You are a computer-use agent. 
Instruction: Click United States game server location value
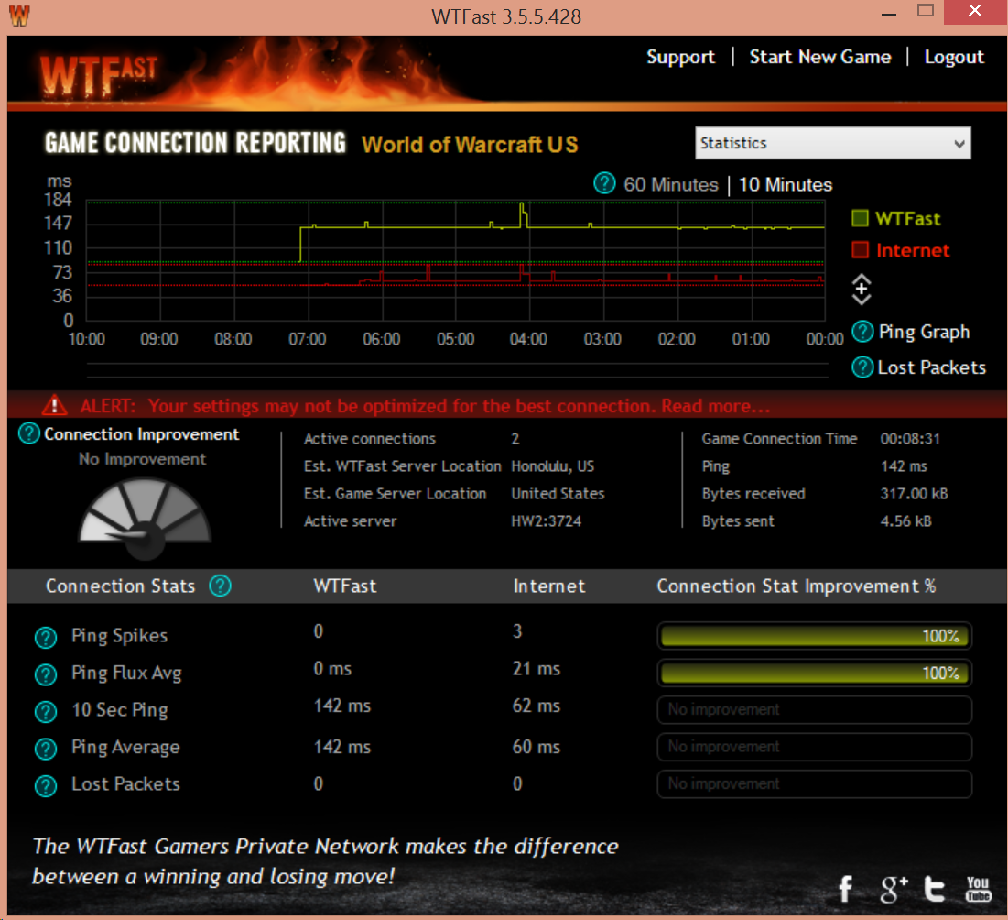pos(558,494)
